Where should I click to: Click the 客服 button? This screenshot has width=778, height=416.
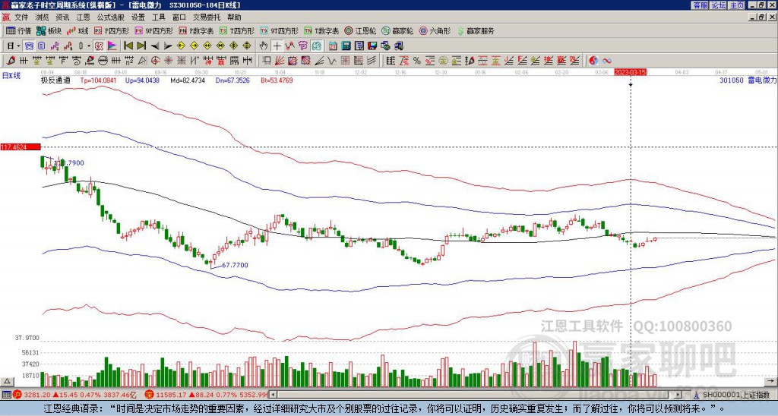(x=700, y=5)
